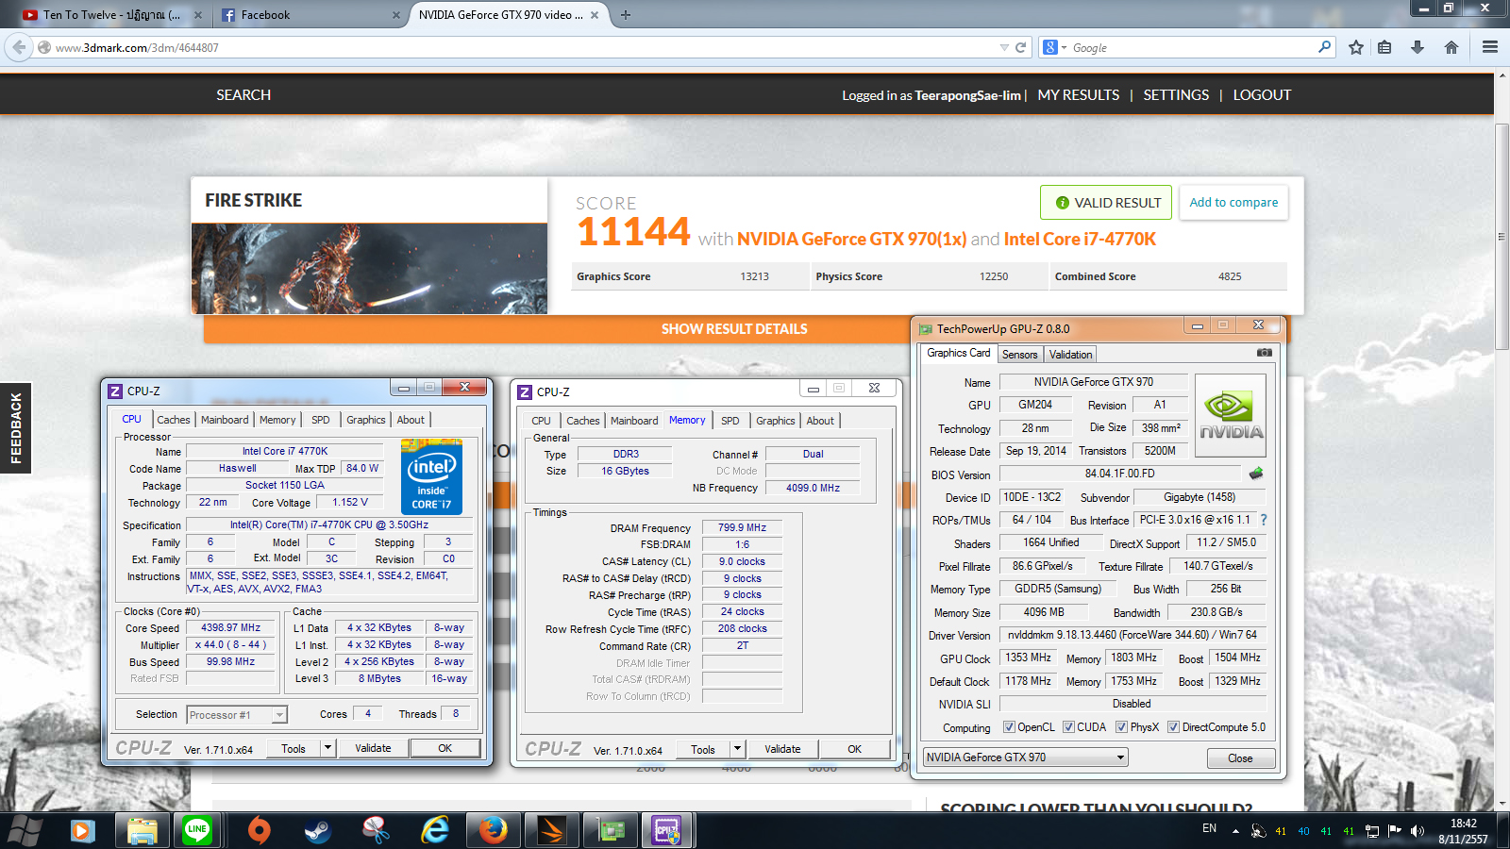Image resolution: width=1510 pixels, height=849 pixels.
Task: Launch Origin from the taskbar
Action: point(259,831)
